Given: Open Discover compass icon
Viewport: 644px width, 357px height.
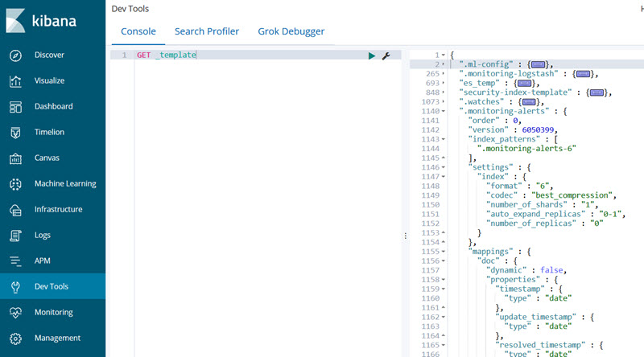Looking at the screenshot, I should [x=15, y=55].
